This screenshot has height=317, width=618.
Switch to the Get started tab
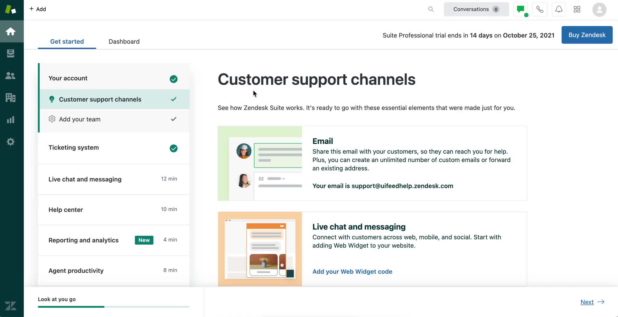point(67,42)
